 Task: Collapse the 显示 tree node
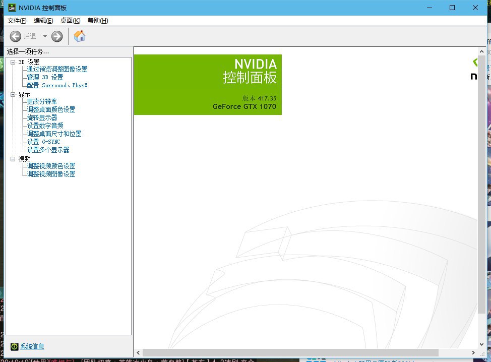coord(13,94)
